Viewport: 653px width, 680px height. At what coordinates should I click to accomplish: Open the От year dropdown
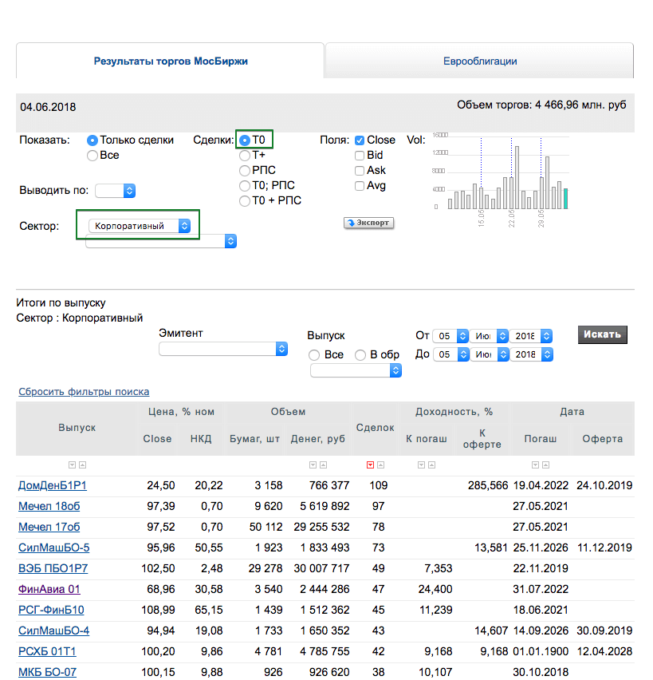coord(531,336)
